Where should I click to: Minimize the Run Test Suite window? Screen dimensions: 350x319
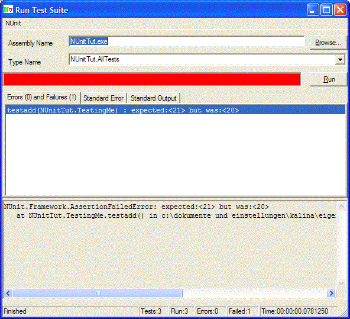pos(313,10)
